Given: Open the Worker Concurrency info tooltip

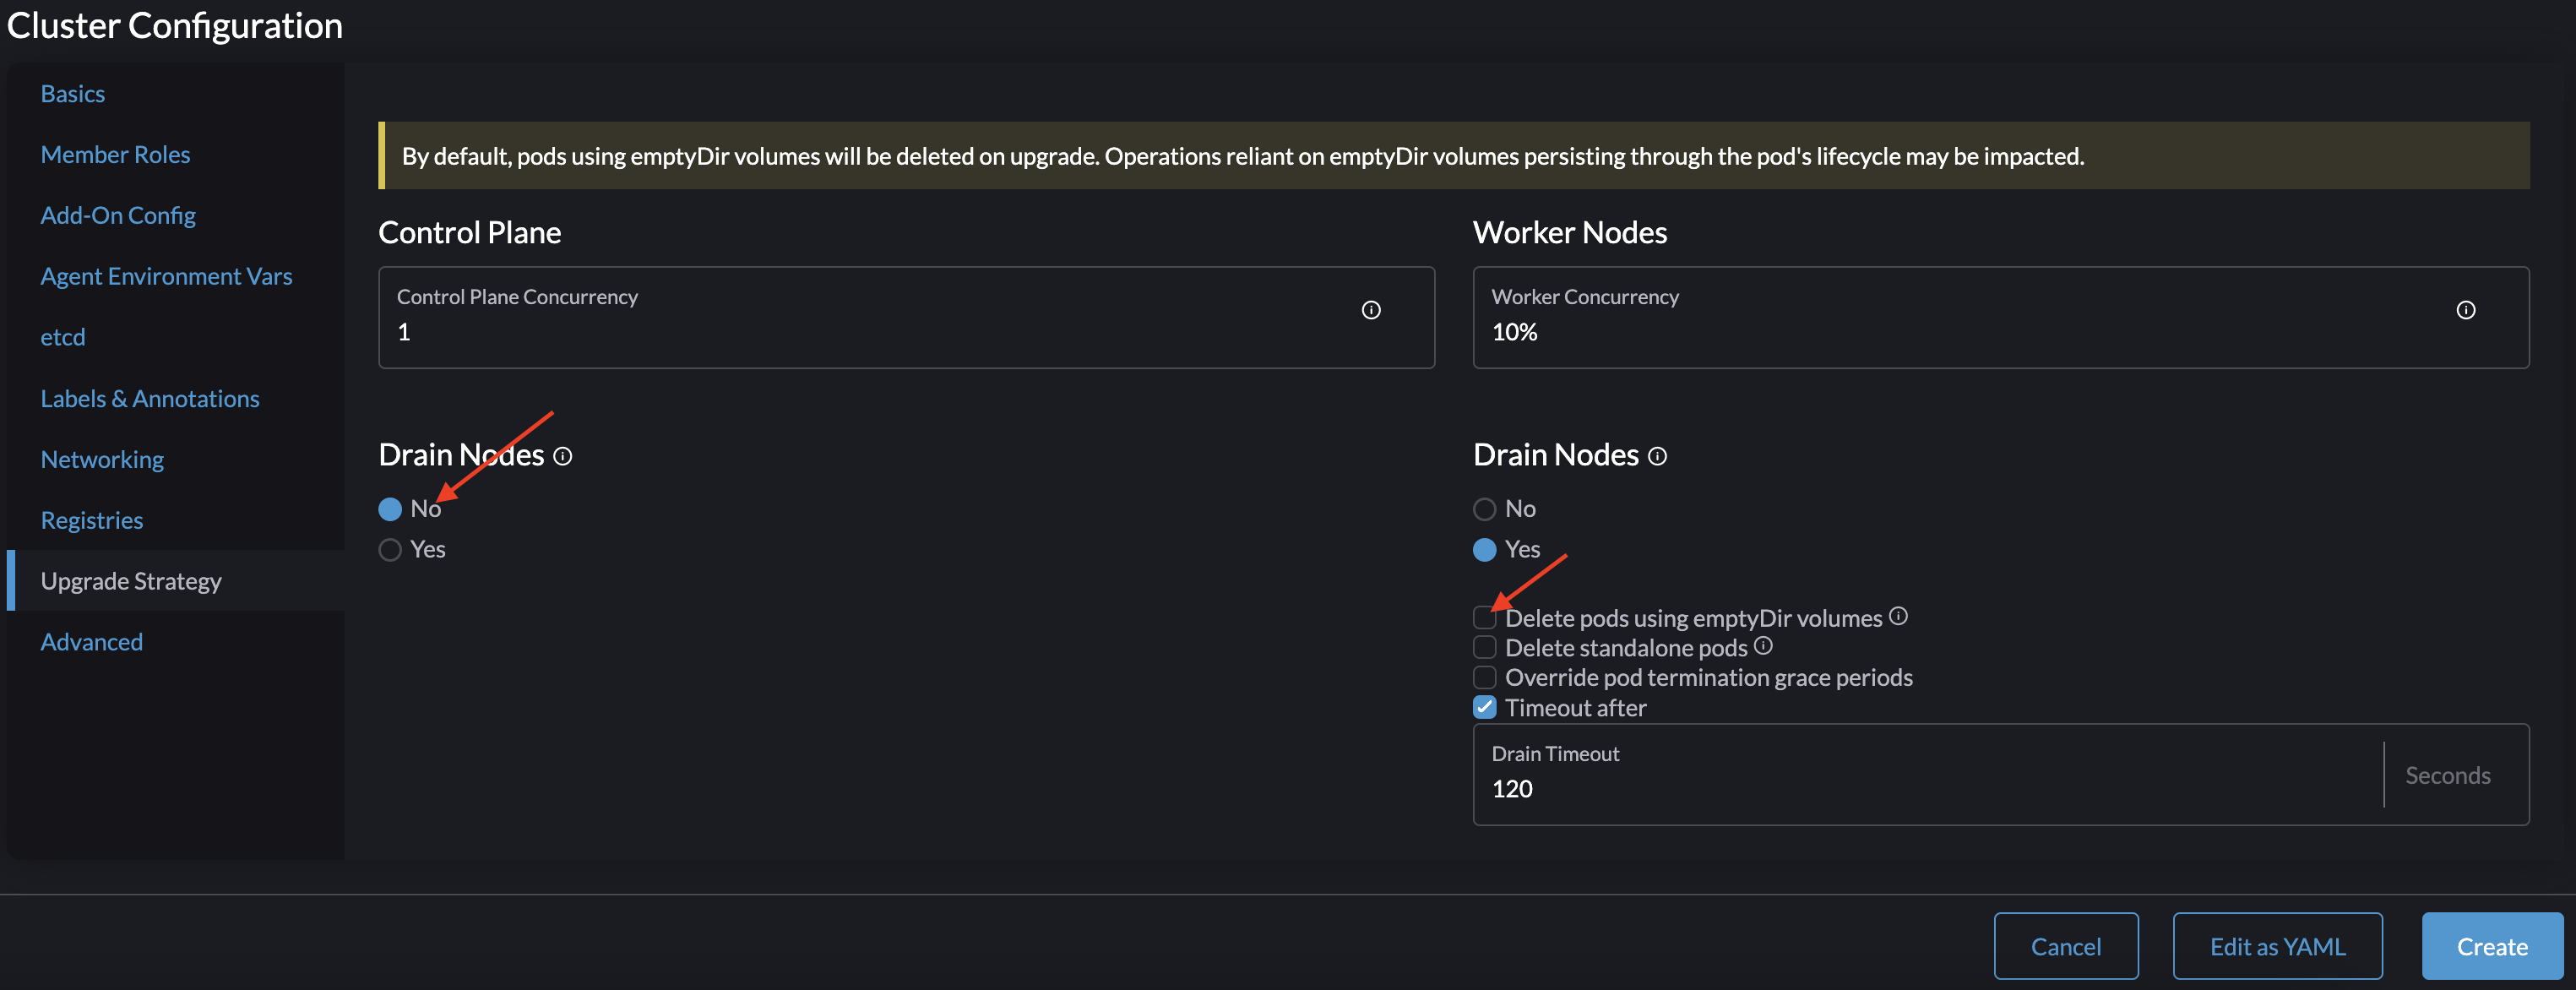Looking at the screenshot, I should [2466, 310].
